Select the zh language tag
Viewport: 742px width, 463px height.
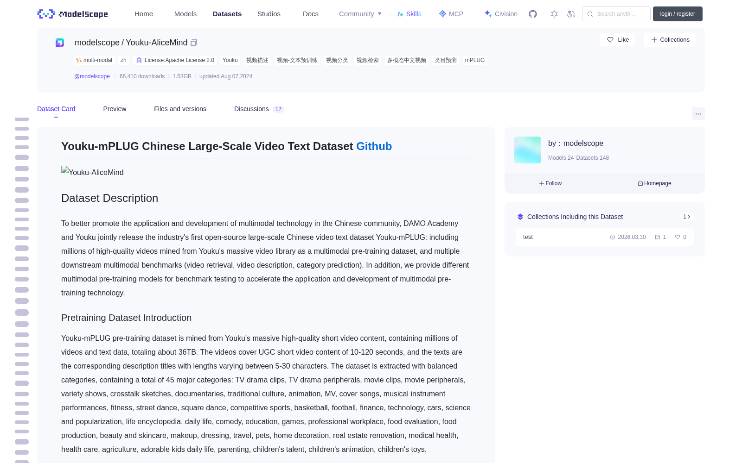coord(123,60)
